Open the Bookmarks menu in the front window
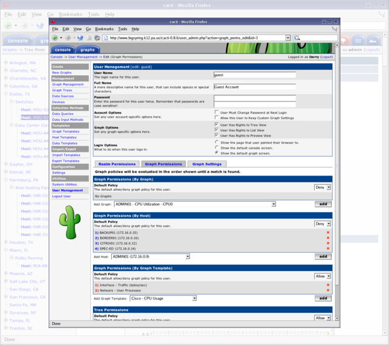 [x=104, y=29]
